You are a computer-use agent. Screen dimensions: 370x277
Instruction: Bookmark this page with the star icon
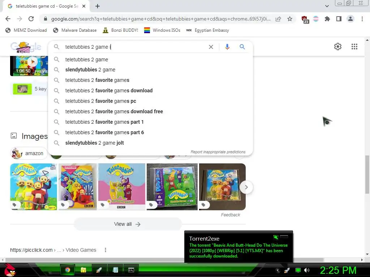[x=290, y=19]
